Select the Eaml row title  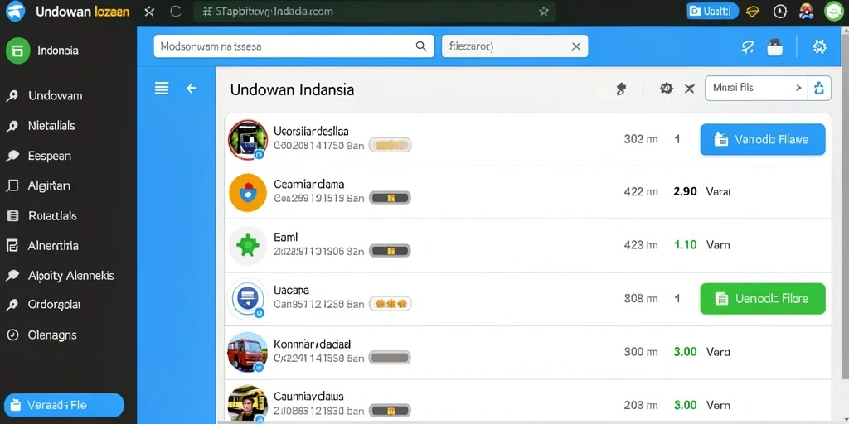286,237
